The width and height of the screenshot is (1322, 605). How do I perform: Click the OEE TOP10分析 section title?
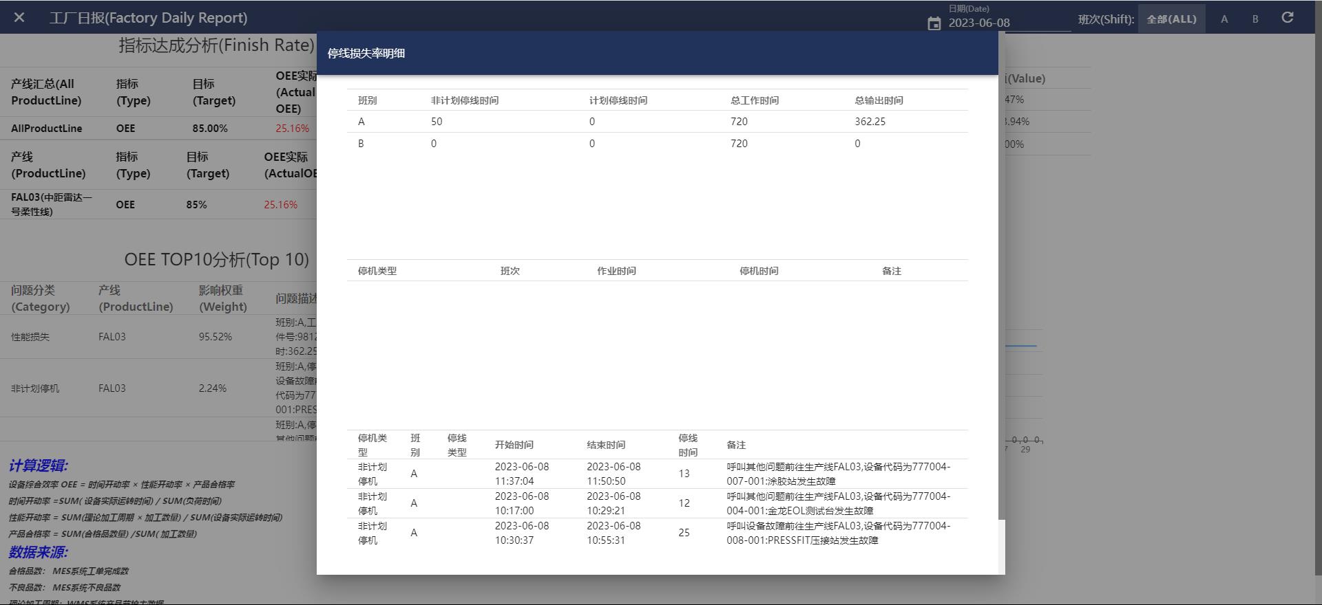click(x=216, y=260)
